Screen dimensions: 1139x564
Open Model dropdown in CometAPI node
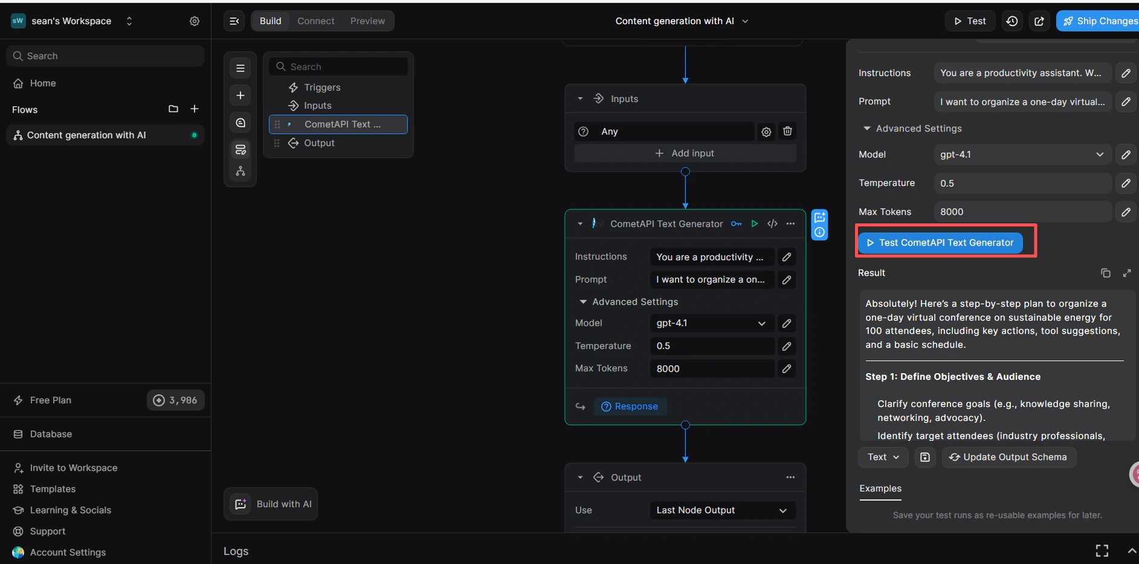pyautogui.click(x=712, y=323)
